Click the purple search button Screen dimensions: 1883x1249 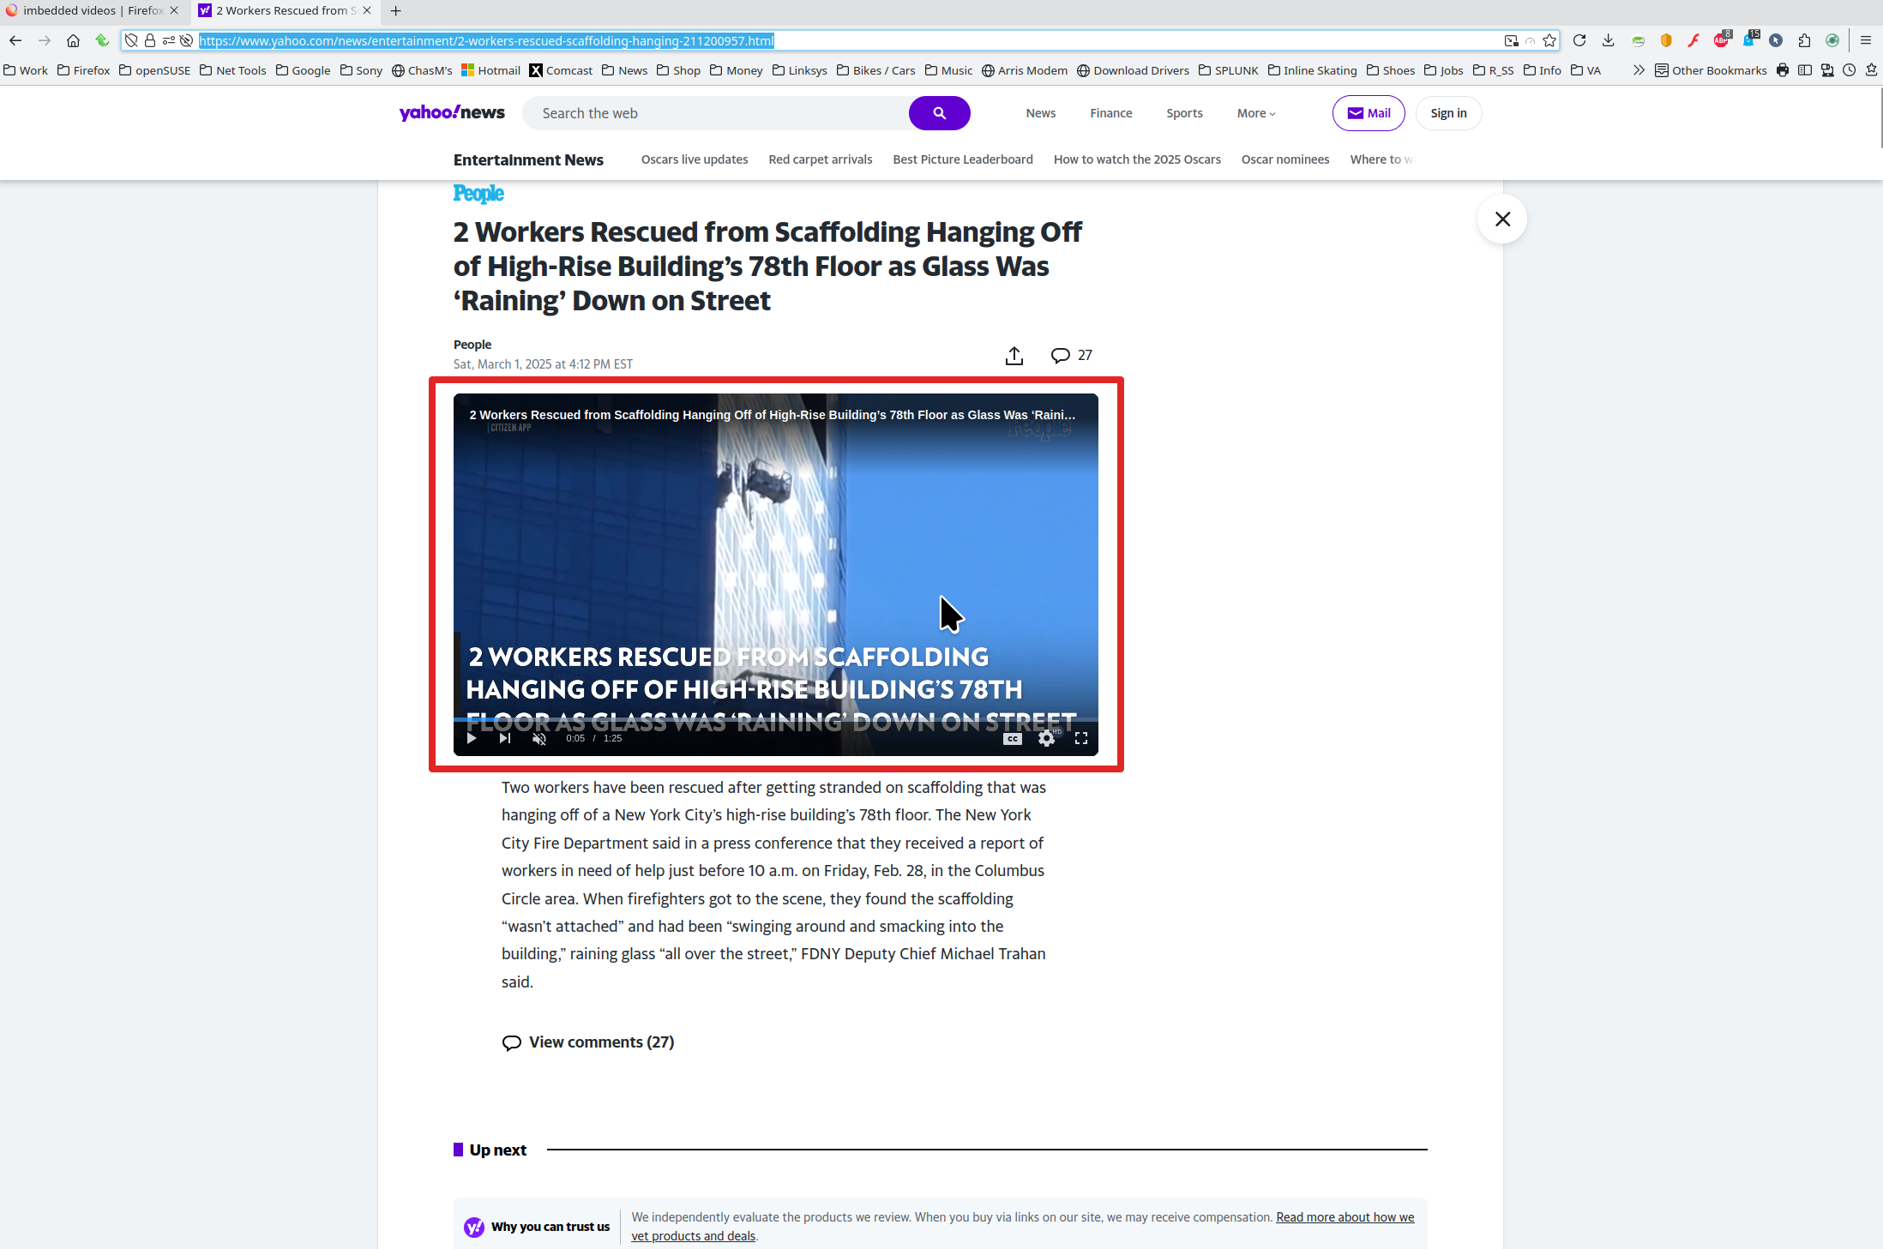coord(940,113)
